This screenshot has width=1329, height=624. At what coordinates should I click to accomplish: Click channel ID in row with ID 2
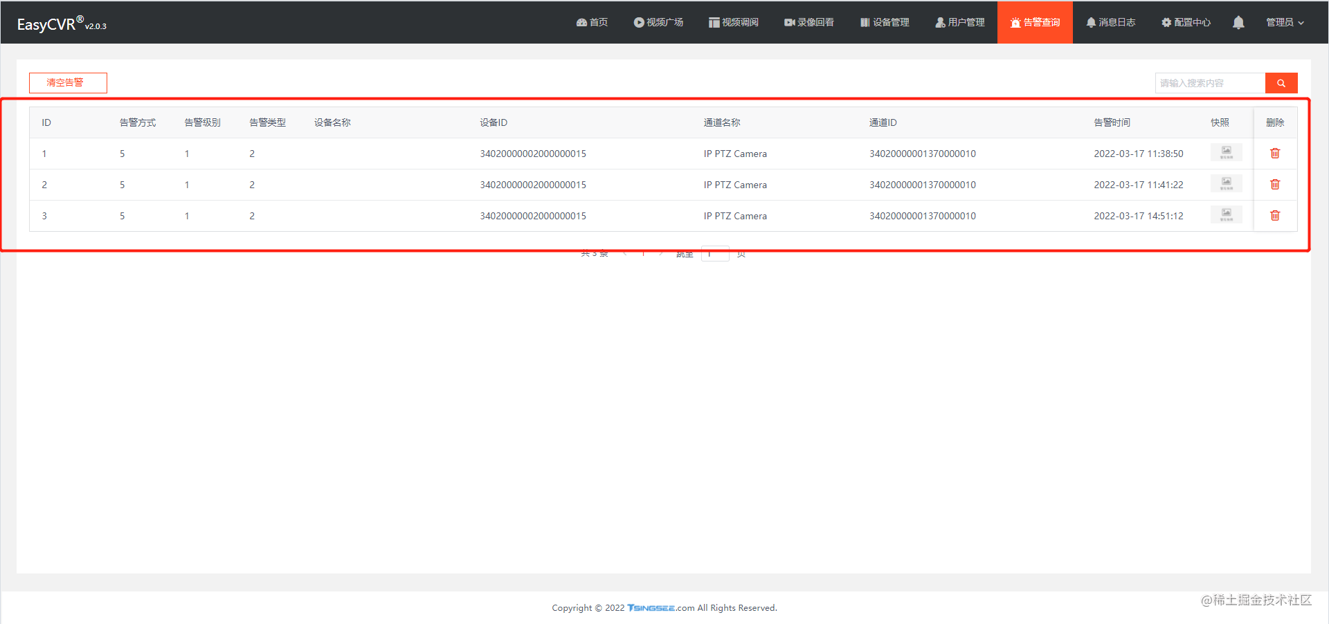click(923, 185)
